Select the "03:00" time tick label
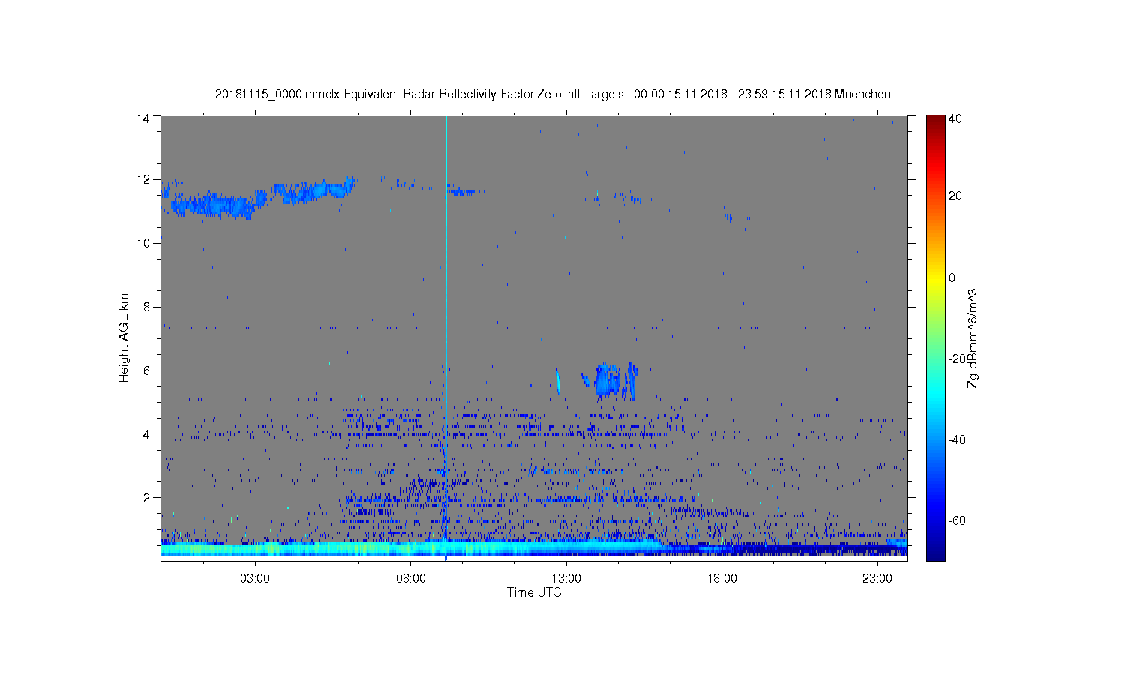Viewport: 1125px width, 675px height. (255, 579)
